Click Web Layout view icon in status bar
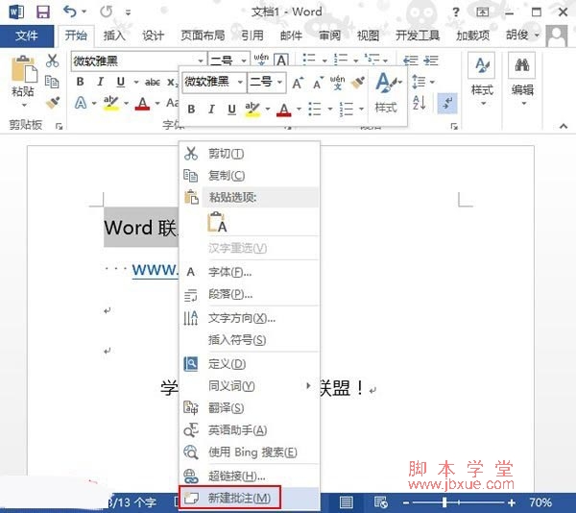The image size is (576, 513). [x=380, y=502]
